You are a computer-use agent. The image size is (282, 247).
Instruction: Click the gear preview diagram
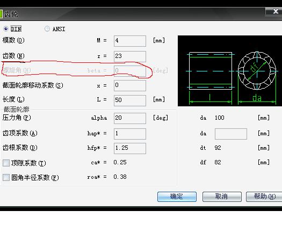[x=230, y=71]
